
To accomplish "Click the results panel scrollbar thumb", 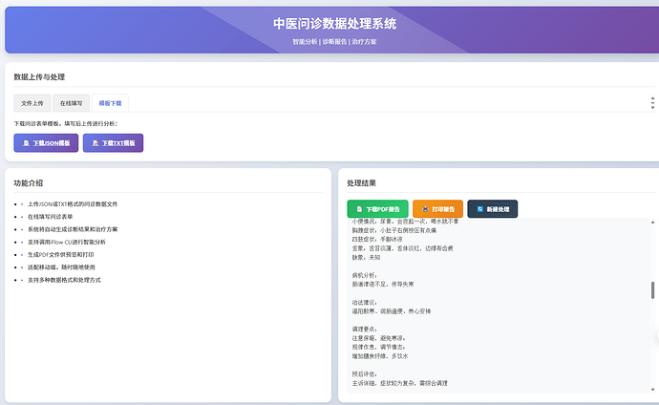I will coord(652,291).
